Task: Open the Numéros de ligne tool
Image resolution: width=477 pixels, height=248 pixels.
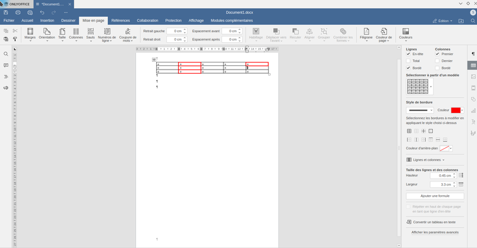Action: (107, 34)
